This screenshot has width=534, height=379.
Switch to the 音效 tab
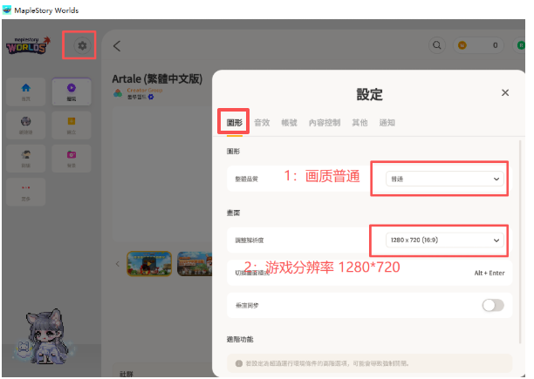click(x=262, y=123)
